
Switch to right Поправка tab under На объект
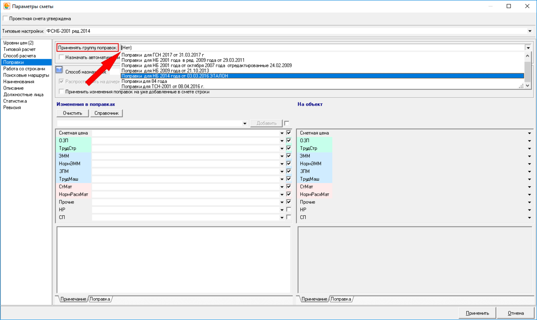pyautogui.click(x=341, y=299)
